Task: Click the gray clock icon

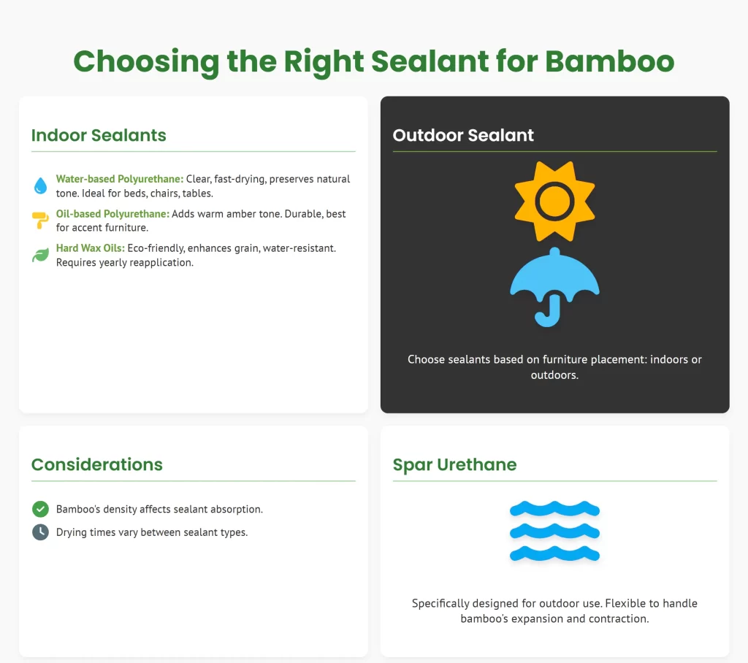Action: point(40,532)
